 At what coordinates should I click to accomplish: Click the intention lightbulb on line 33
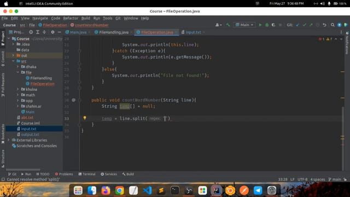point(85,118)
